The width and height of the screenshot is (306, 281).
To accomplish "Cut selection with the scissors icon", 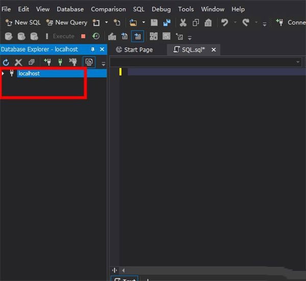I will click(183, 22).
